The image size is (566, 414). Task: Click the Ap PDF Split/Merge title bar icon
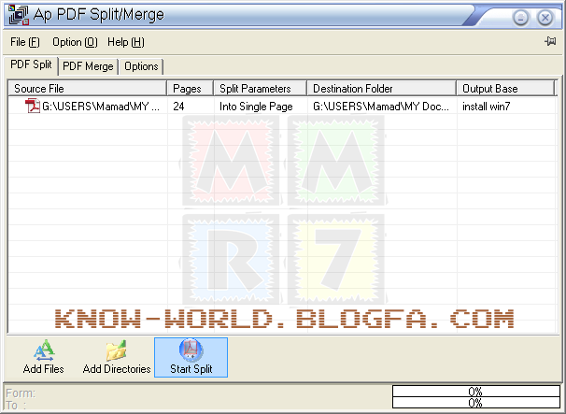coord(18,16)
